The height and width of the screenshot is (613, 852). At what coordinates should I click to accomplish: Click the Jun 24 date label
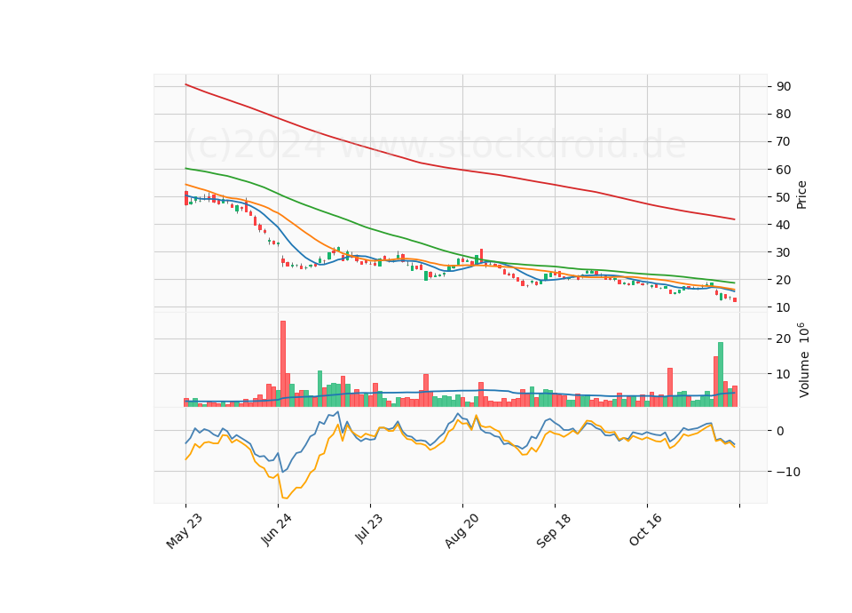[276, 529]
